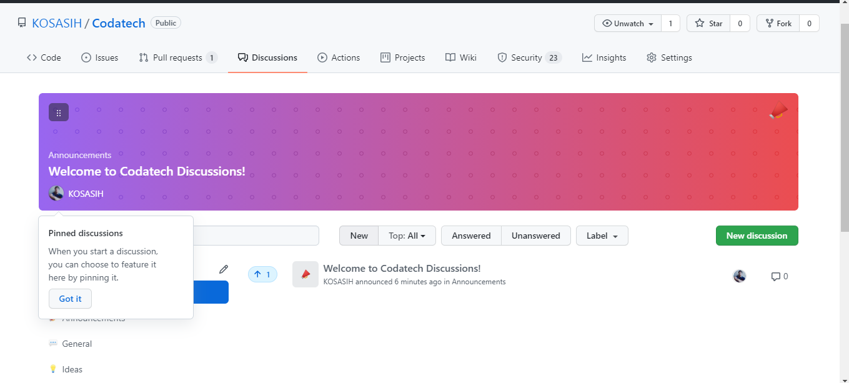This screenshot has width=849, height=383.
Task: Filter by Unanswered discussions
Action: tap(536, 236)
